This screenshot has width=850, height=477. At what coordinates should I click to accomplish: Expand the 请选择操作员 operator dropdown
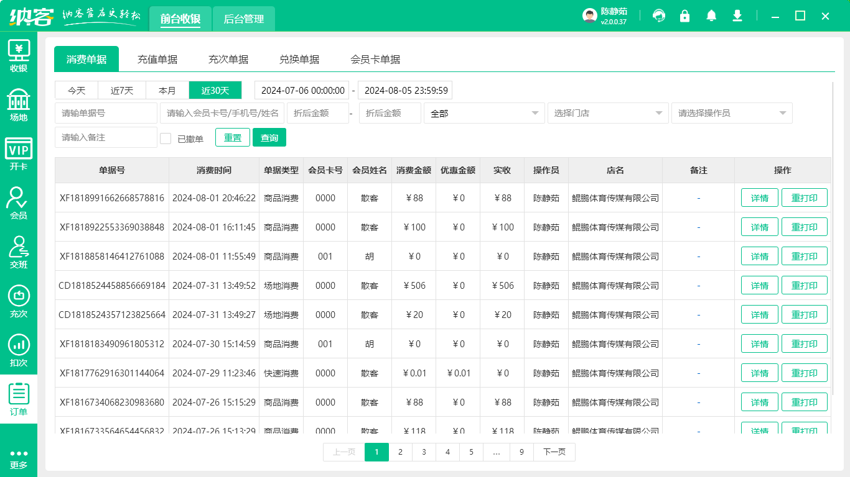click(731, 113)
